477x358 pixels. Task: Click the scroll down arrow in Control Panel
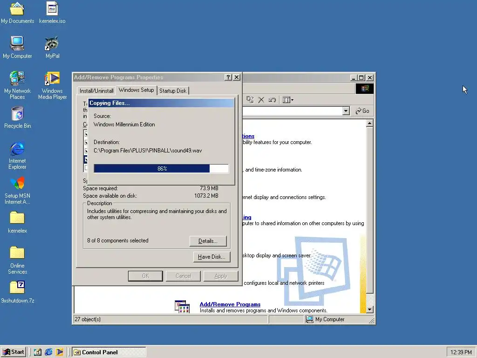369,310
